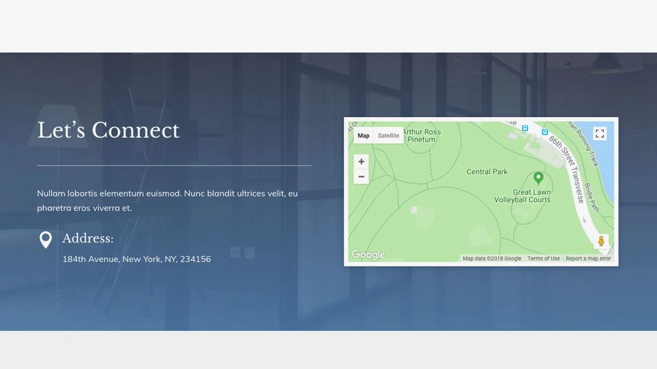Open the Google logo on the map
Screen dimensions: 657x369
coord(368,255)
